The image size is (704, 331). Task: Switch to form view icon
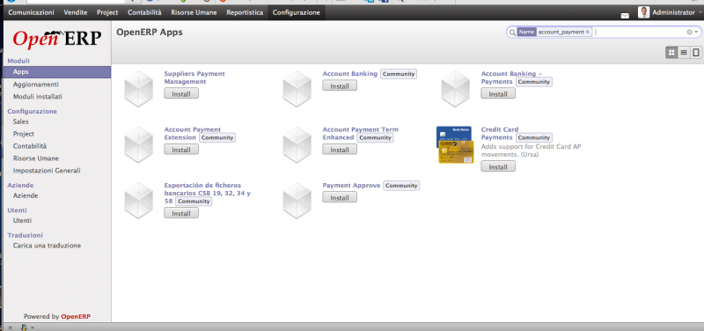696,53
